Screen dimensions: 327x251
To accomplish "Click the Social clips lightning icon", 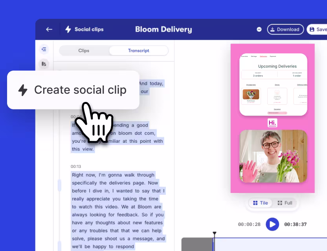I will point(68,29).
